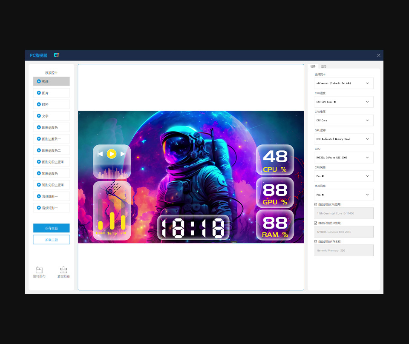Select the audio spectrum waveform widget
The width and height of the screenshot is (409, 344).
click(112, 172)
